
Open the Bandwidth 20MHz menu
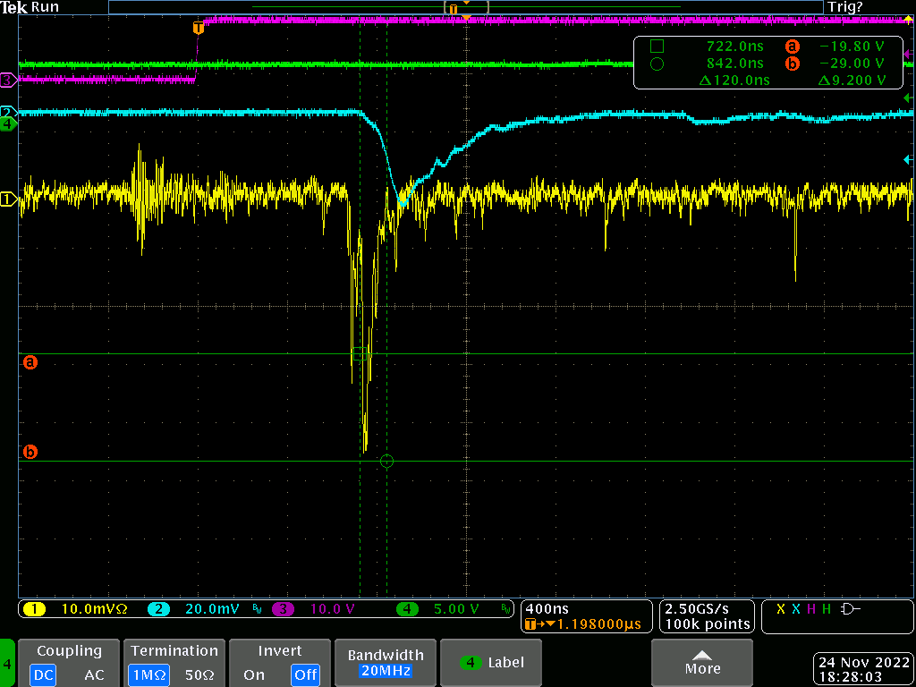[x=386, y=663]
